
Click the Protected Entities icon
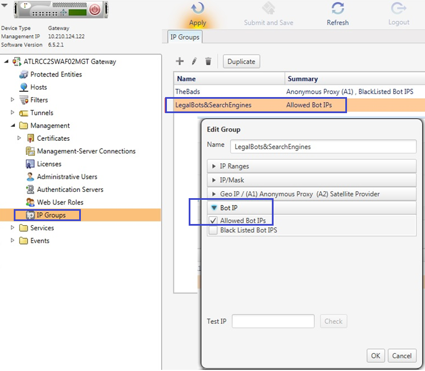click(24, 74)
